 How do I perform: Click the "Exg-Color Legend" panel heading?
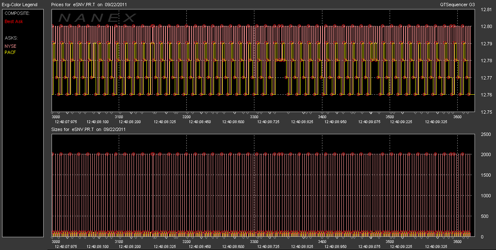[19, 5]
